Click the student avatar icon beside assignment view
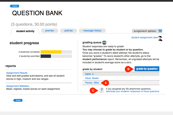This screenshot has width=173, height=115. click(x=160, y=38)
